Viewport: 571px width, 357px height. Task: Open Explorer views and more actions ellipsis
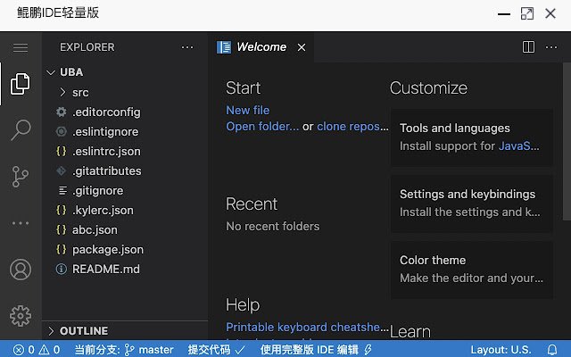[x=187, y=47]
